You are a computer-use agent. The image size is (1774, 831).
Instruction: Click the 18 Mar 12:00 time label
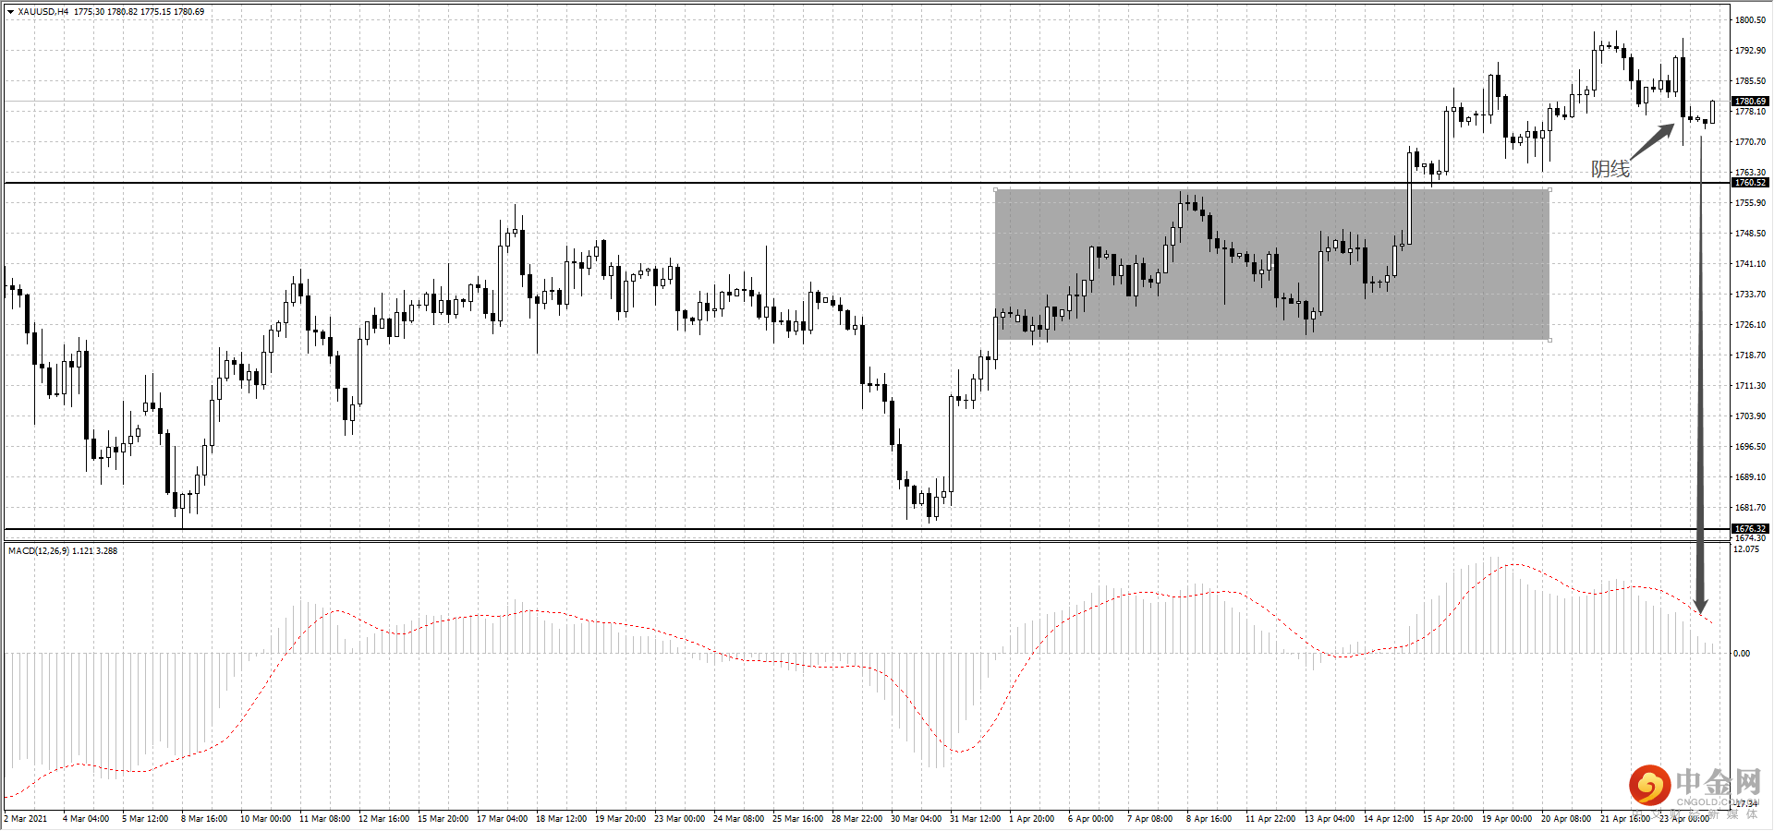coord(561,819)
